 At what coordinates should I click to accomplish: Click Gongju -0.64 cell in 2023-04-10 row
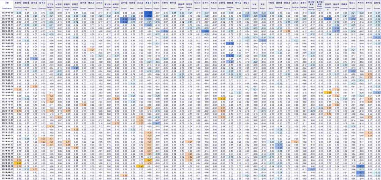point(125,22)
